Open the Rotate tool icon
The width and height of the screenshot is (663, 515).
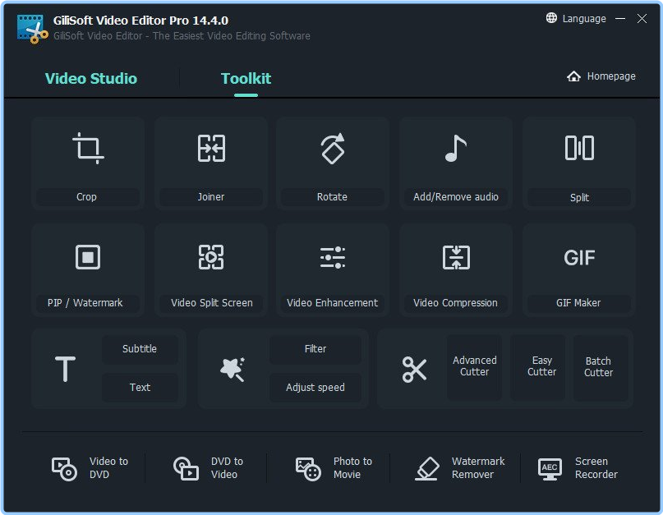(x=333, y=149)
